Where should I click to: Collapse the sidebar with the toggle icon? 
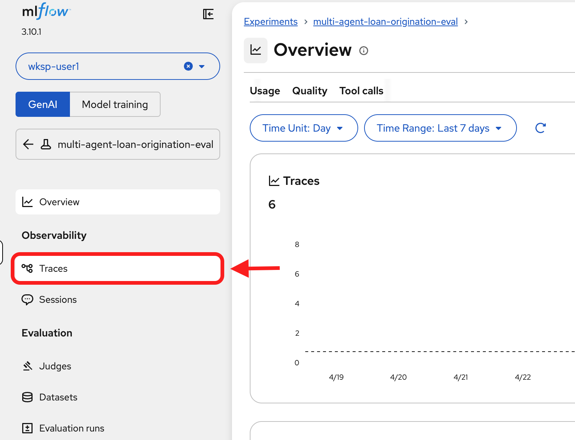point(208,14)
